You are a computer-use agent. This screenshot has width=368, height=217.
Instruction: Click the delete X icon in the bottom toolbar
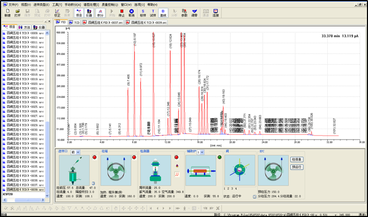tap(218, 208)
